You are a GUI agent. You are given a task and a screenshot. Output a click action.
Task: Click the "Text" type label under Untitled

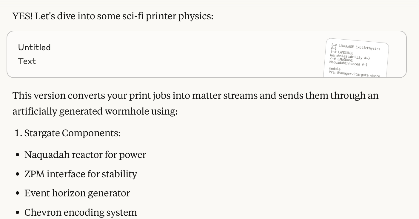27,61
